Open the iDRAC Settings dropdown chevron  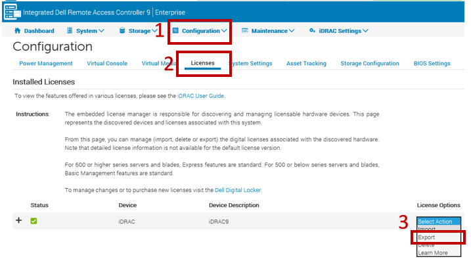[365, 31]
